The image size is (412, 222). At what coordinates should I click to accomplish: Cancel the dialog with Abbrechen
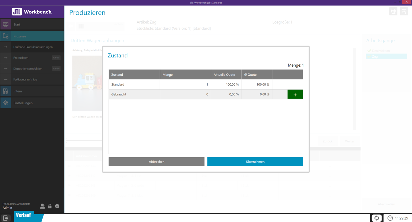point(156,162)
